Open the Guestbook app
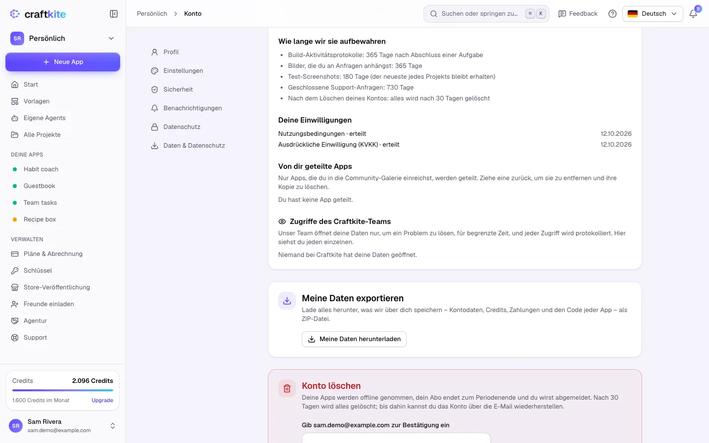The image size is (709, 443). click(63, 186)
